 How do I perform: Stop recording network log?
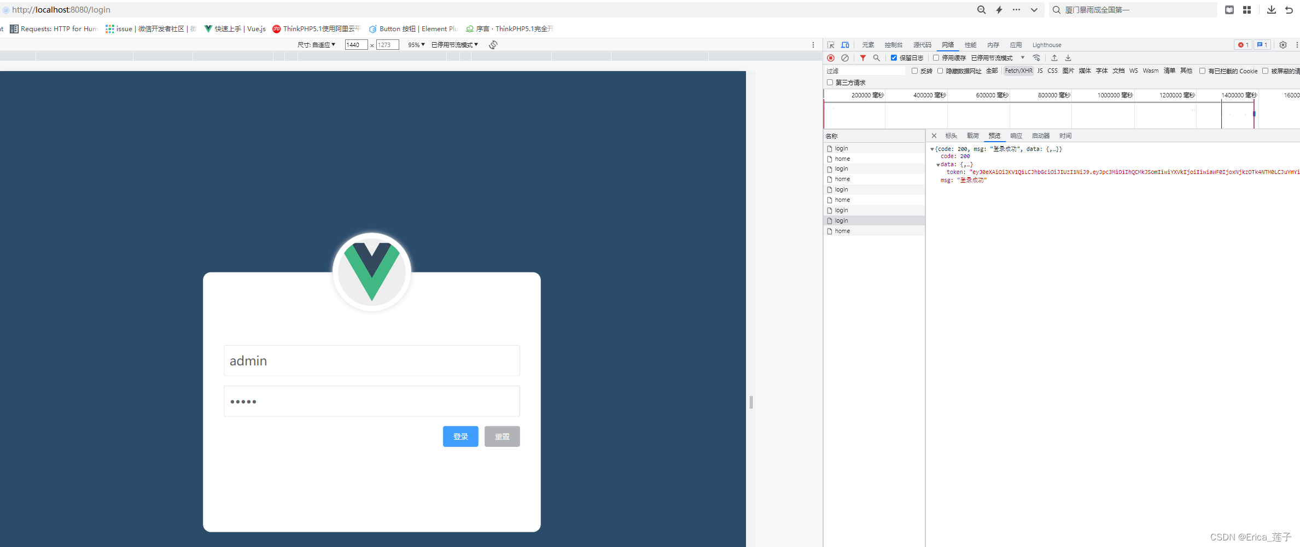point(831,58)
